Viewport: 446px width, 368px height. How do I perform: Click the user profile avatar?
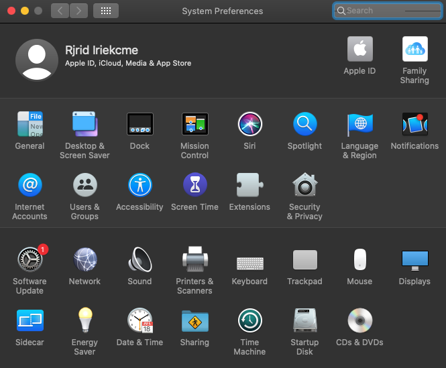(x=37, y=60)
